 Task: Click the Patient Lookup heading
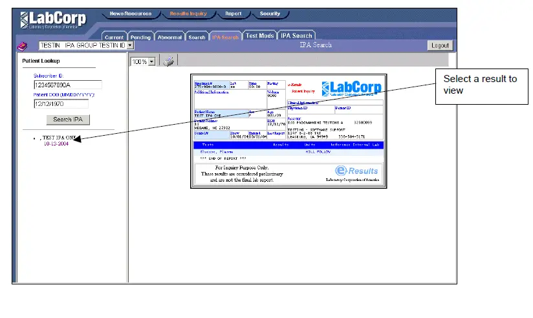[41, 61]
